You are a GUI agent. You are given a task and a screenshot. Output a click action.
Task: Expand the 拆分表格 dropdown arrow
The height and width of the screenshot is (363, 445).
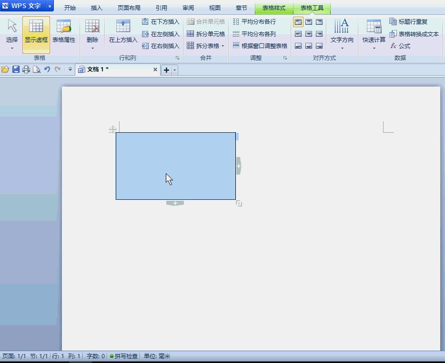(x=222, y=46)
